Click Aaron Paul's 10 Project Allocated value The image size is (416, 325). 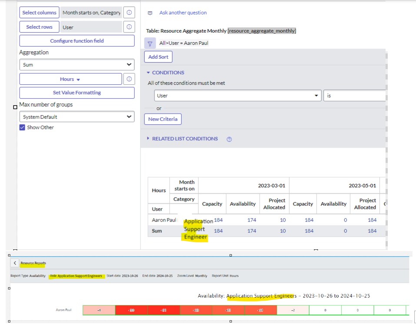tap(283, 220)
